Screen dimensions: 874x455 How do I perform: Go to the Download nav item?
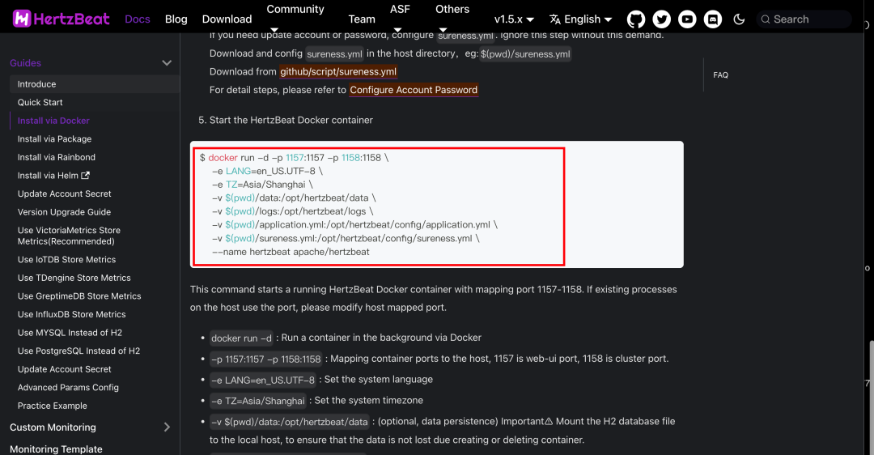point(227,19)
